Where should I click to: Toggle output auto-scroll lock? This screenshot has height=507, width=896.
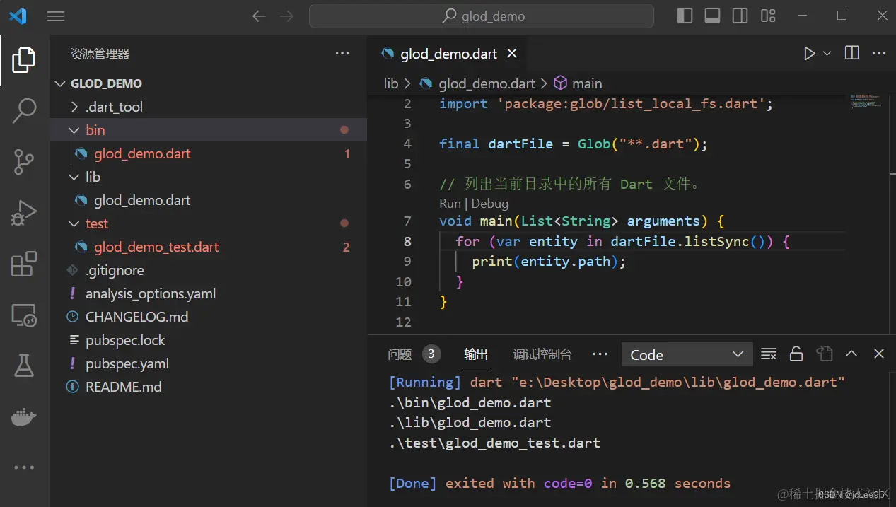pos(796,354)
